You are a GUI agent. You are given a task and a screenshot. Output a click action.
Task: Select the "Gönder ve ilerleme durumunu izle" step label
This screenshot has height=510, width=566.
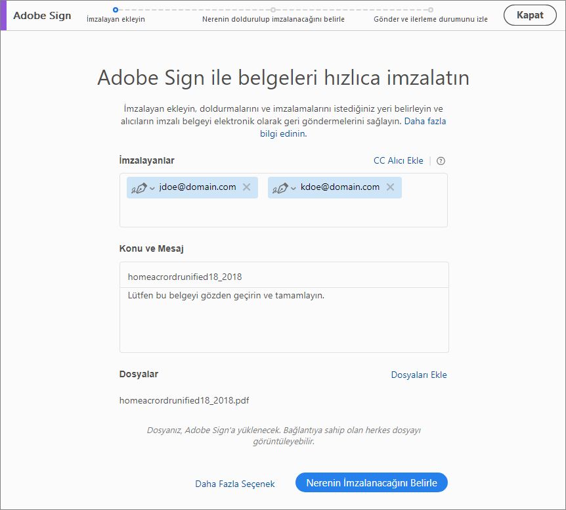tap(430, 19)
